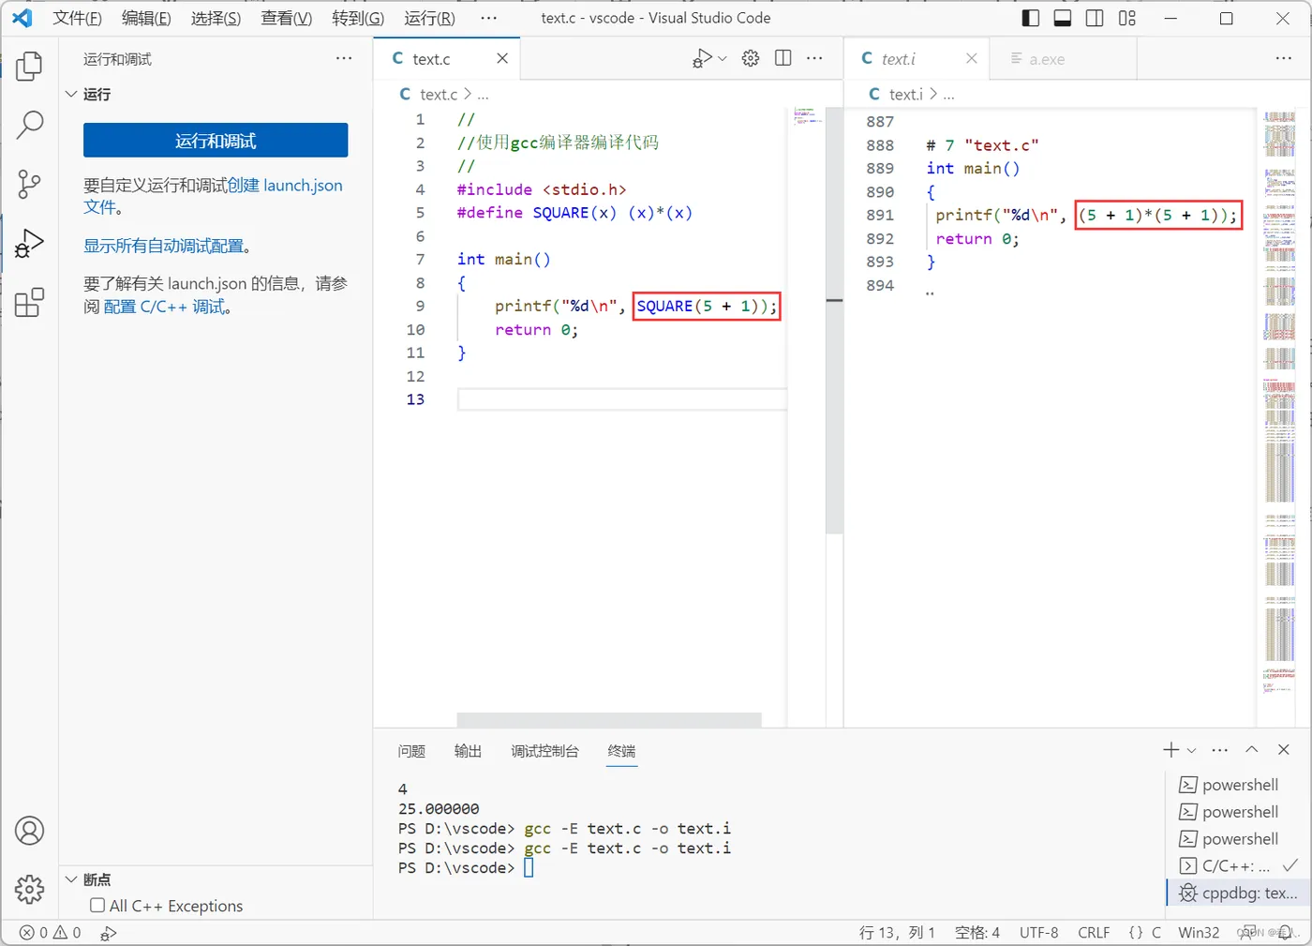1312x946 pixels.
Task: Click 空格: 4 indentation setting
Action: coord(977,933)
